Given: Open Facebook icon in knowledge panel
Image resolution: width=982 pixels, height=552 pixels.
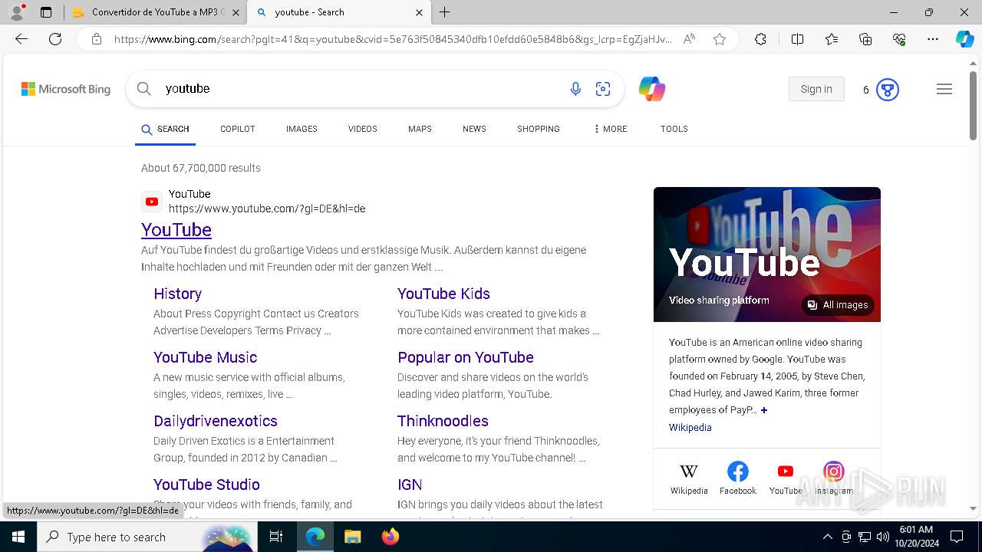Looking at the screenshot, I should 738,472.
